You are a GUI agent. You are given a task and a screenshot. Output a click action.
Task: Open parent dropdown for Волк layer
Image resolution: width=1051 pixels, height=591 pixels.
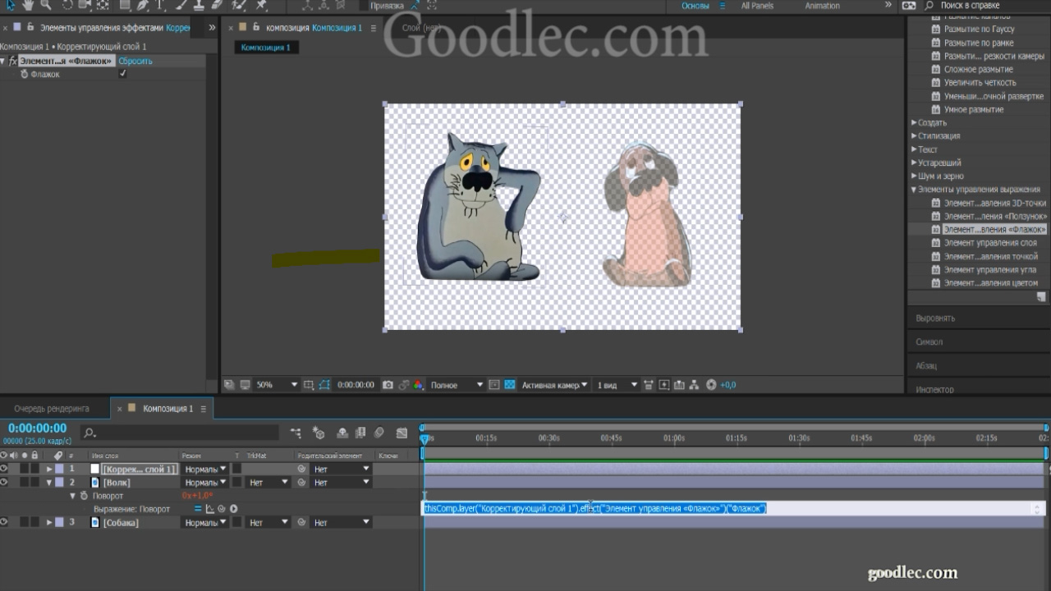(x=342, y=483)
